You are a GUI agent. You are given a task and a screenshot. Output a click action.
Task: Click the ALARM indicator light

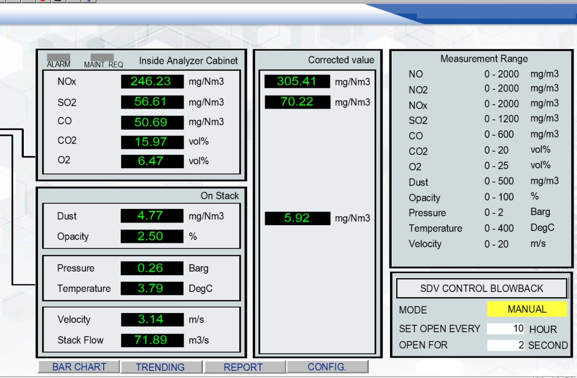click(58, 58)
